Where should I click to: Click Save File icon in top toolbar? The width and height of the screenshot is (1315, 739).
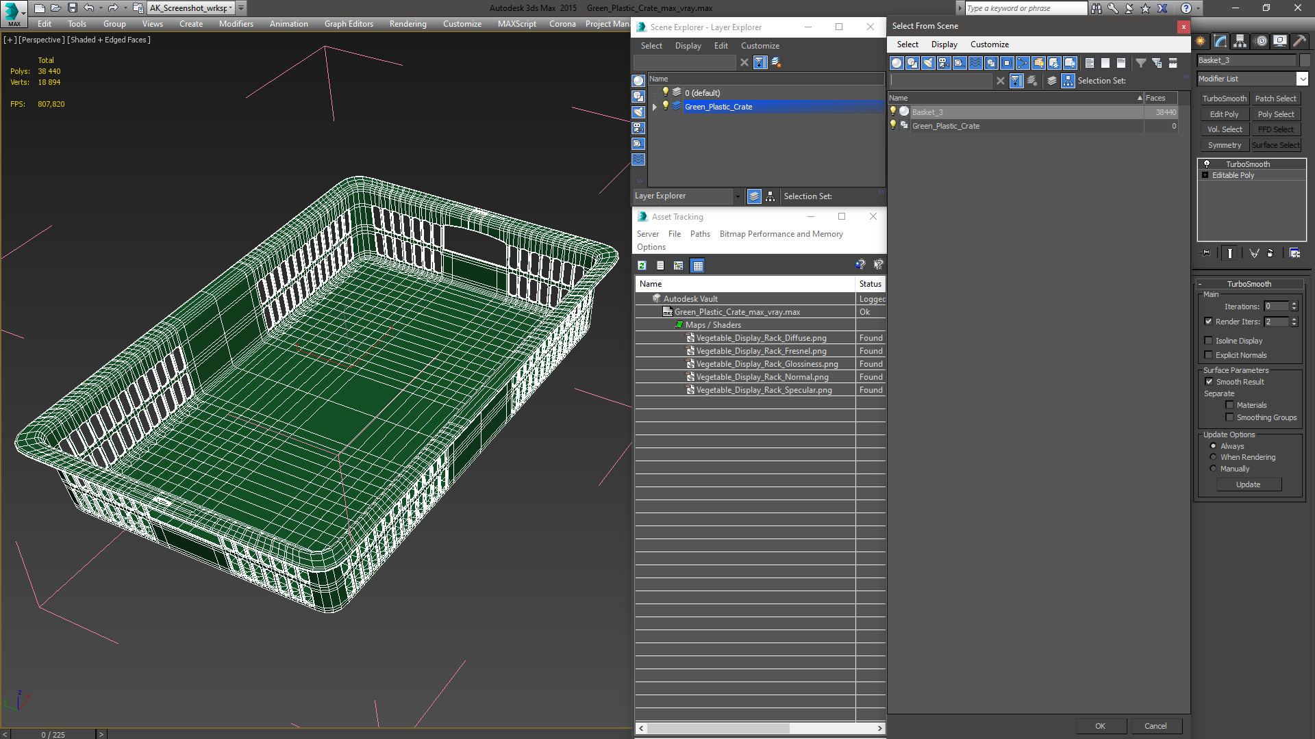click(73, 8)
